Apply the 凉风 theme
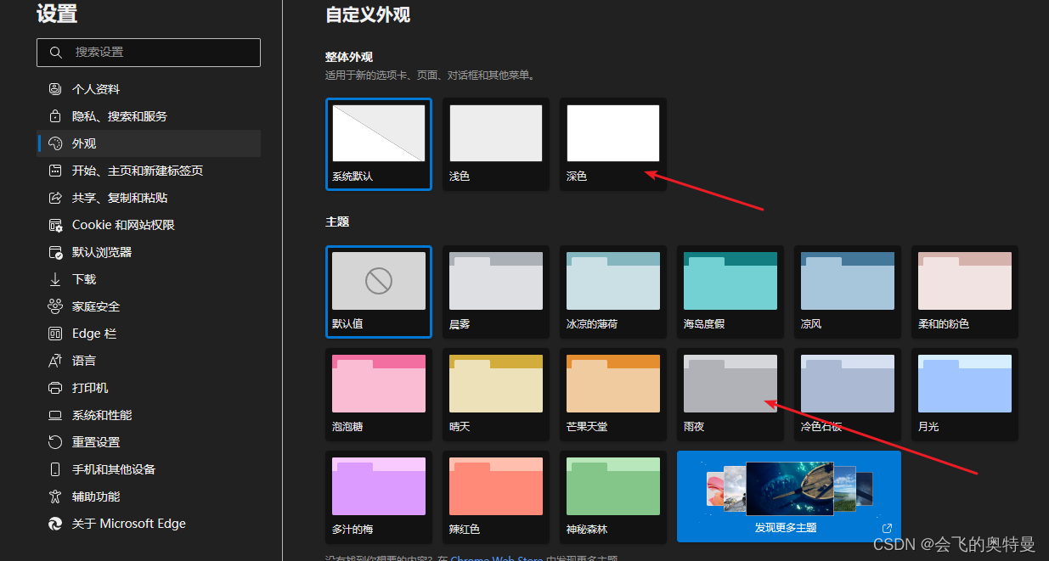This screenshot has width=1049, height=561. click(x=848, y=291)
